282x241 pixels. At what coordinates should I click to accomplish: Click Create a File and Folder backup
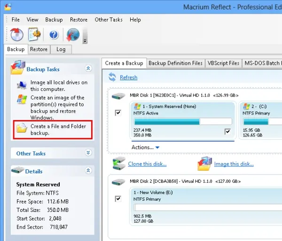(x=58, y=129)
